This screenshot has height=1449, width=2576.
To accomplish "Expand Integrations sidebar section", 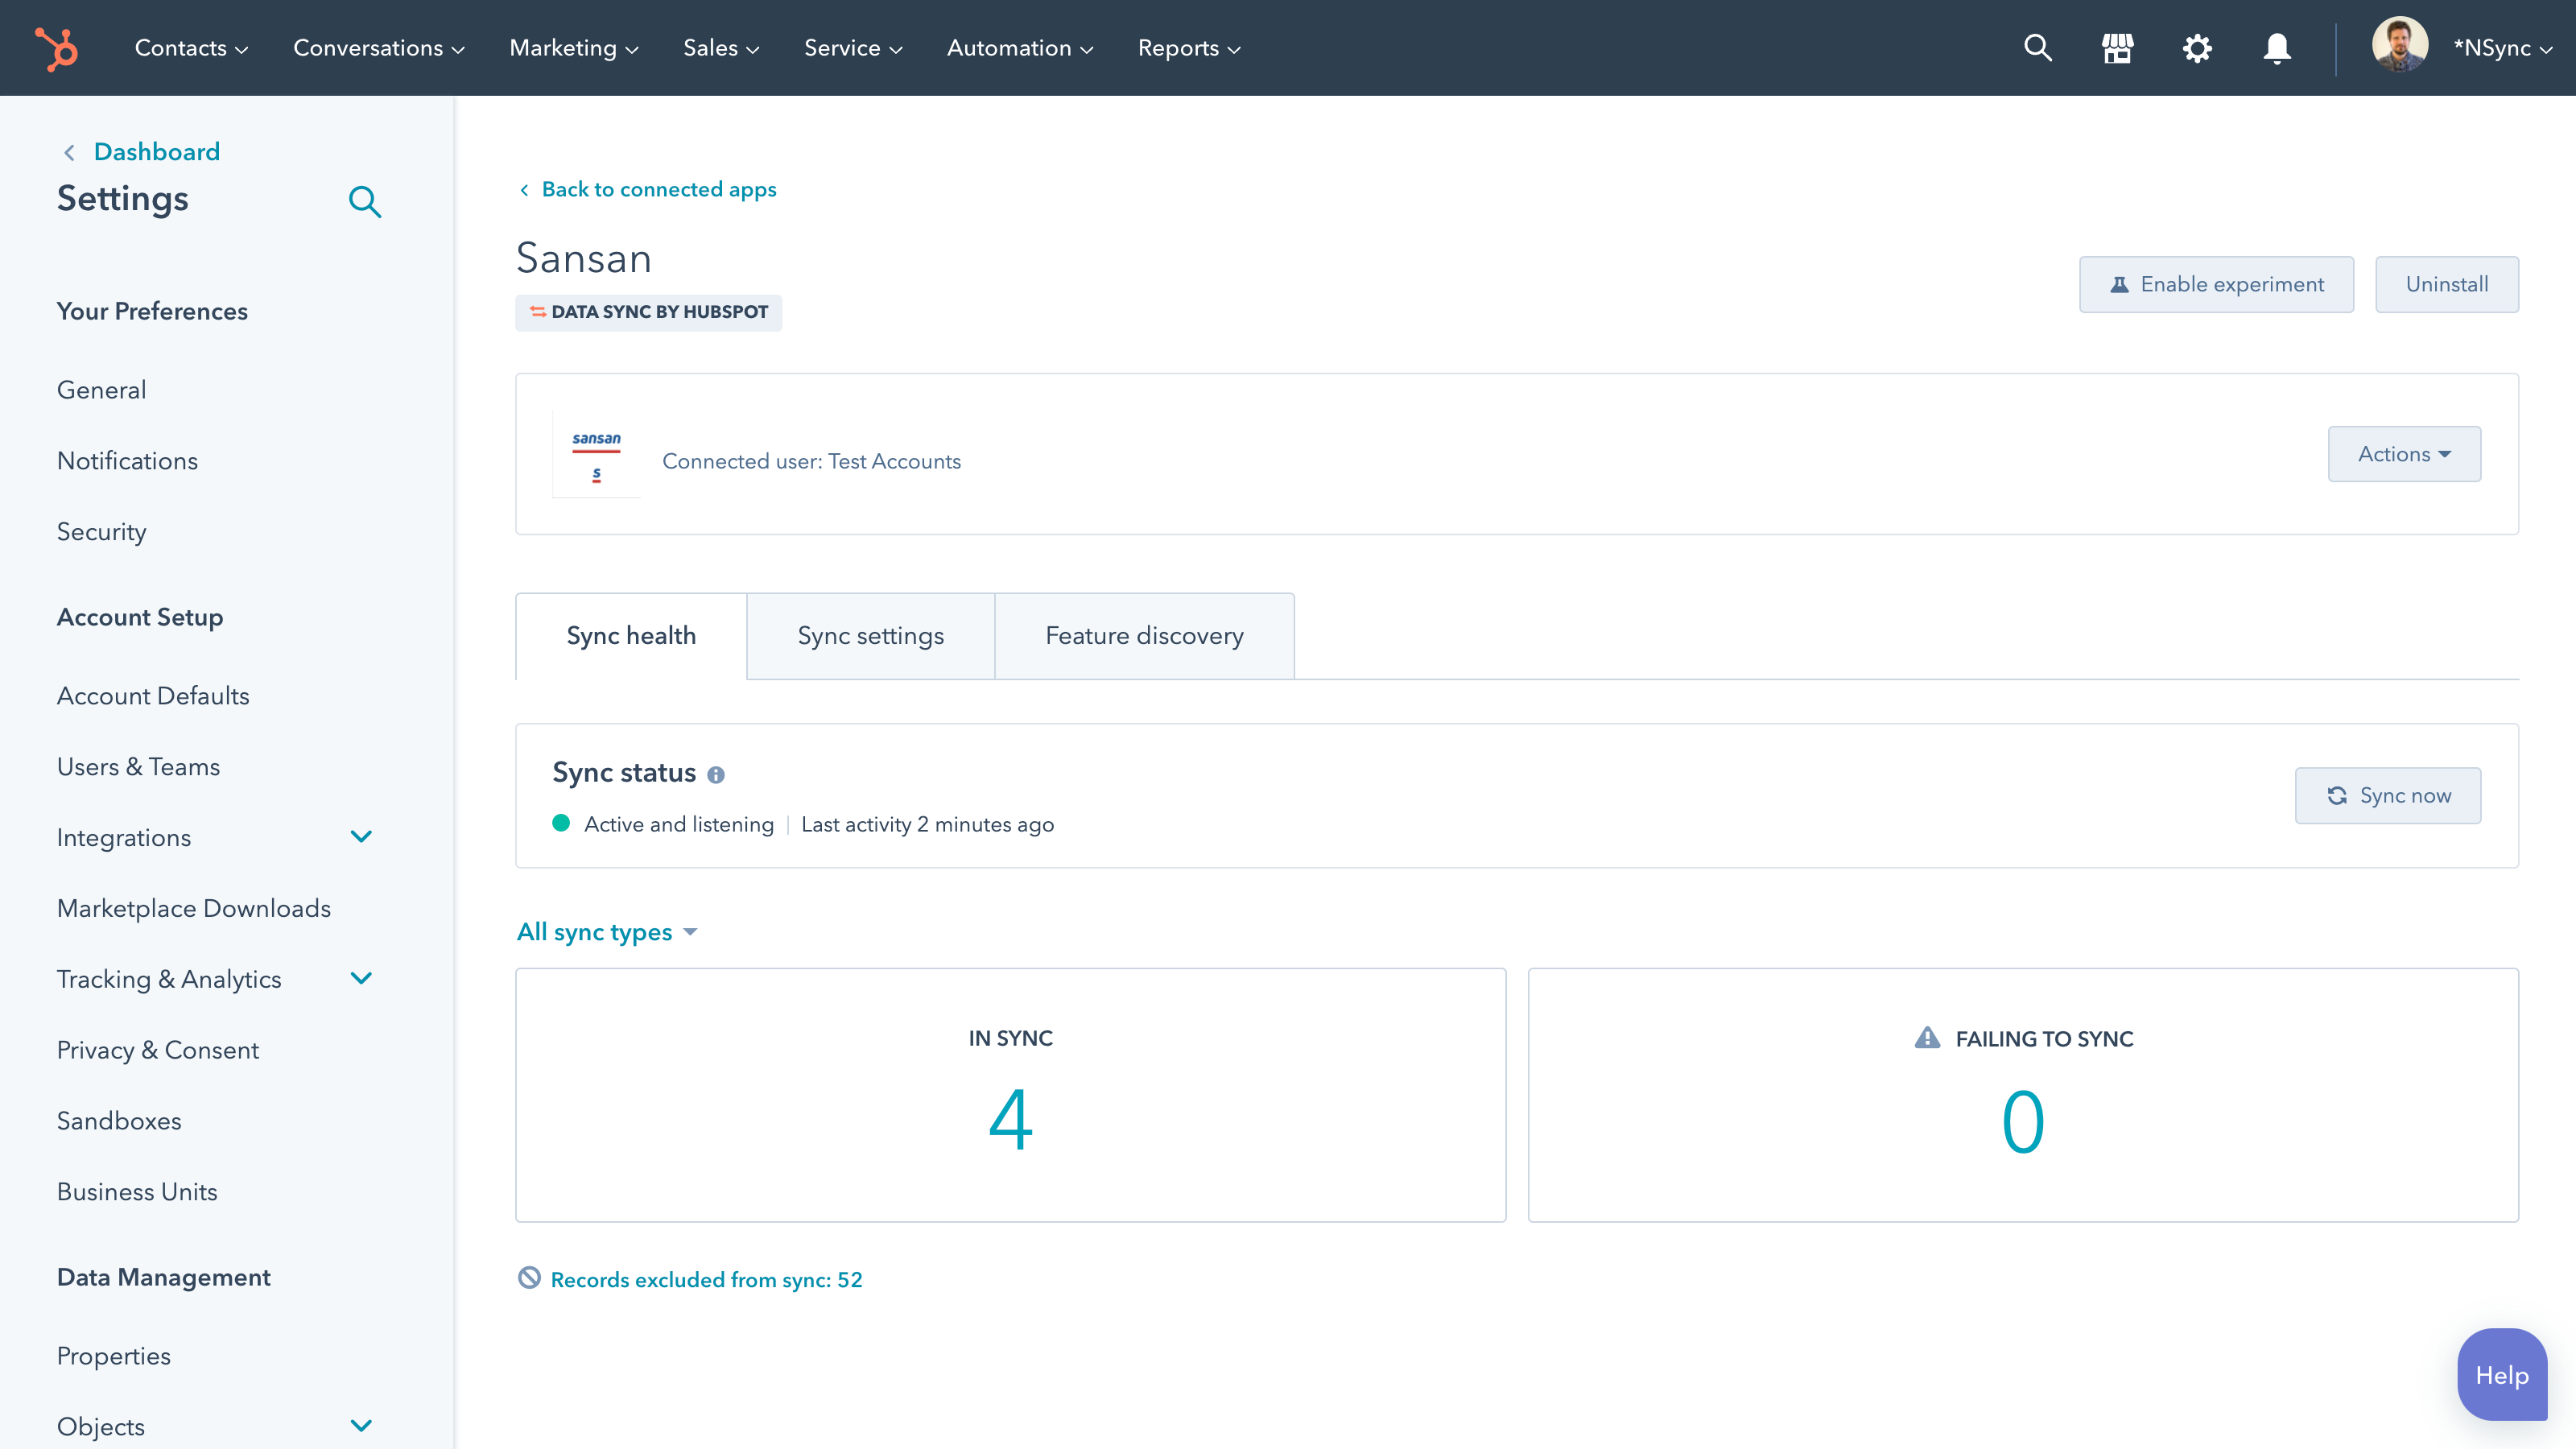I will tap(361, 837).
